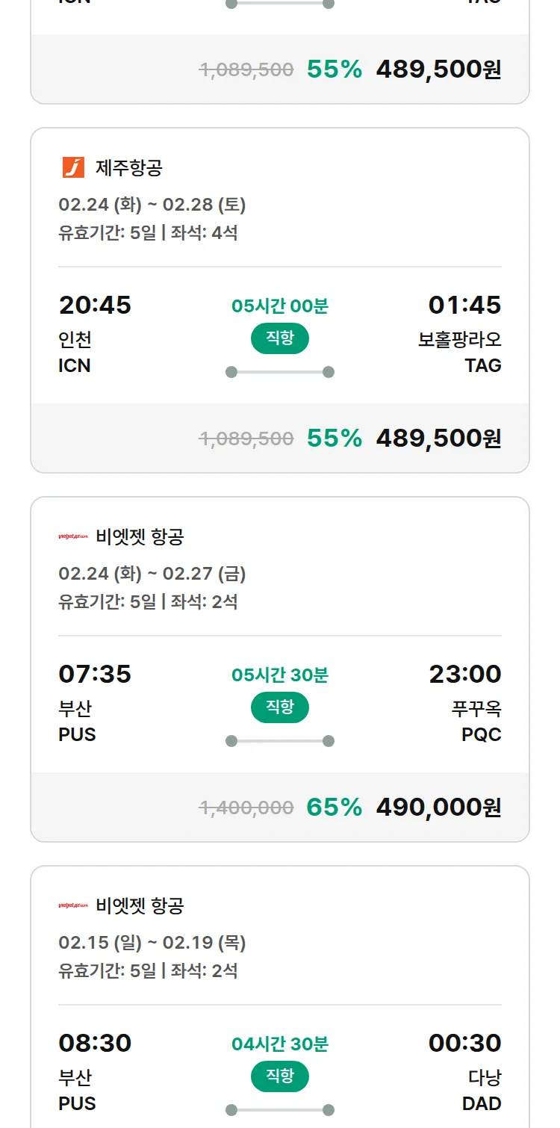Click the Jeju Air orange logo icon

pos(73,167)
